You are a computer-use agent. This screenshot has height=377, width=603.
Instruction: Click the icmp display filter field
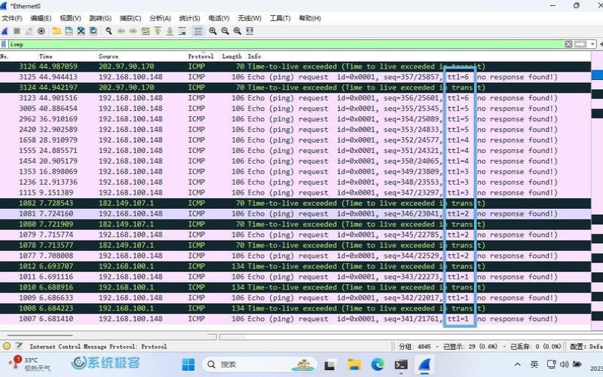point(285,44)
